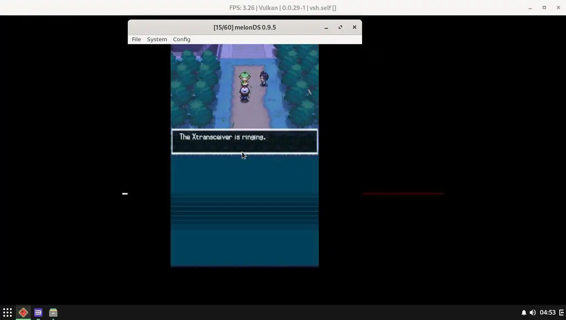Close the outer vsh.self window
The height and width of the screenshot is (320, 566).
(x=559, y=7)
